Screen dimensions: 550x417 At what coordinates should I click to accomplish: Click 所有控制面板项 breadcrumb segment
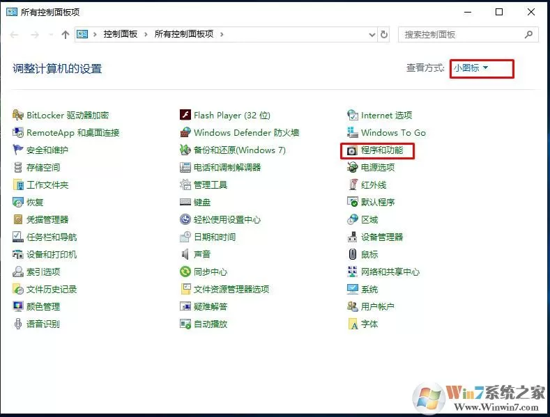(184, 34)
